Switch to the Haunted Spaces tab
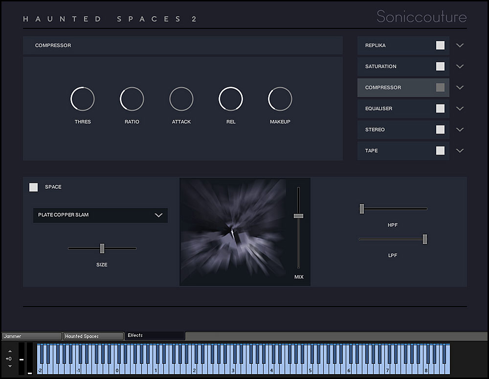Image resolution: width=489 pixels, height=379 pixels. coord(93,336)
